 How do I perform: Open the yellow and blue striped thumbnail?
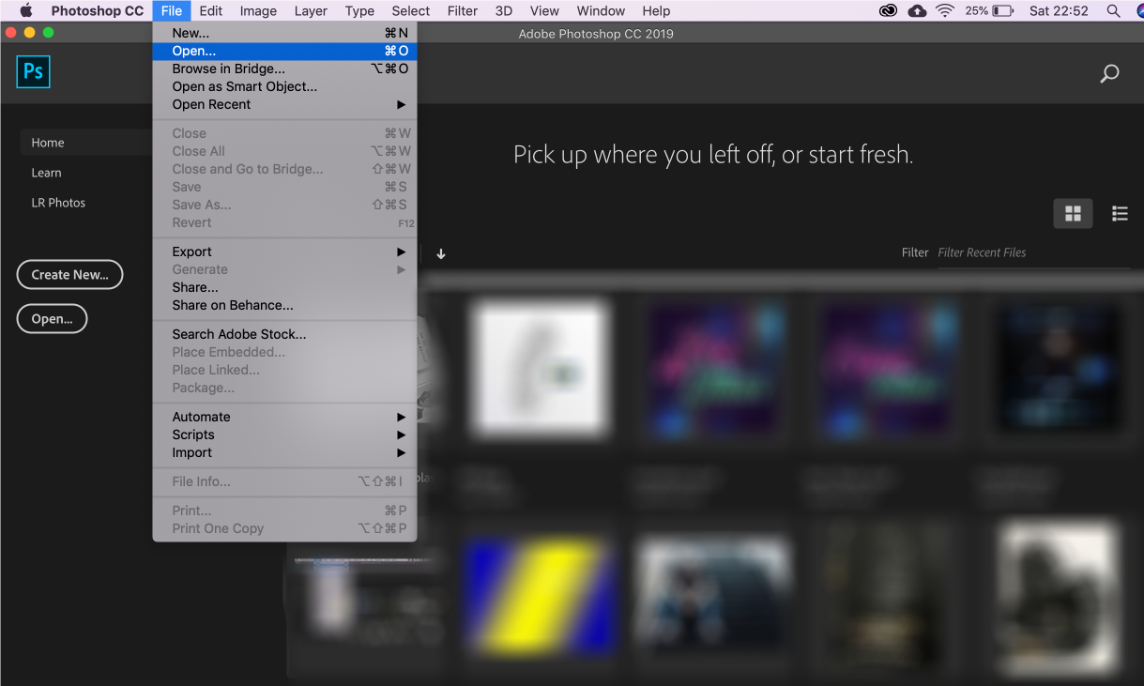point(541,596)
